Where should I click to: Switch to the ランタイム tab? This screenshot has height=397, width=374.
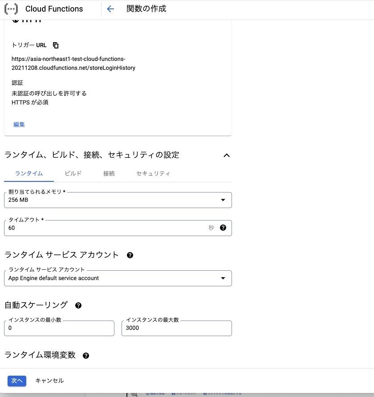click(29, 173)
